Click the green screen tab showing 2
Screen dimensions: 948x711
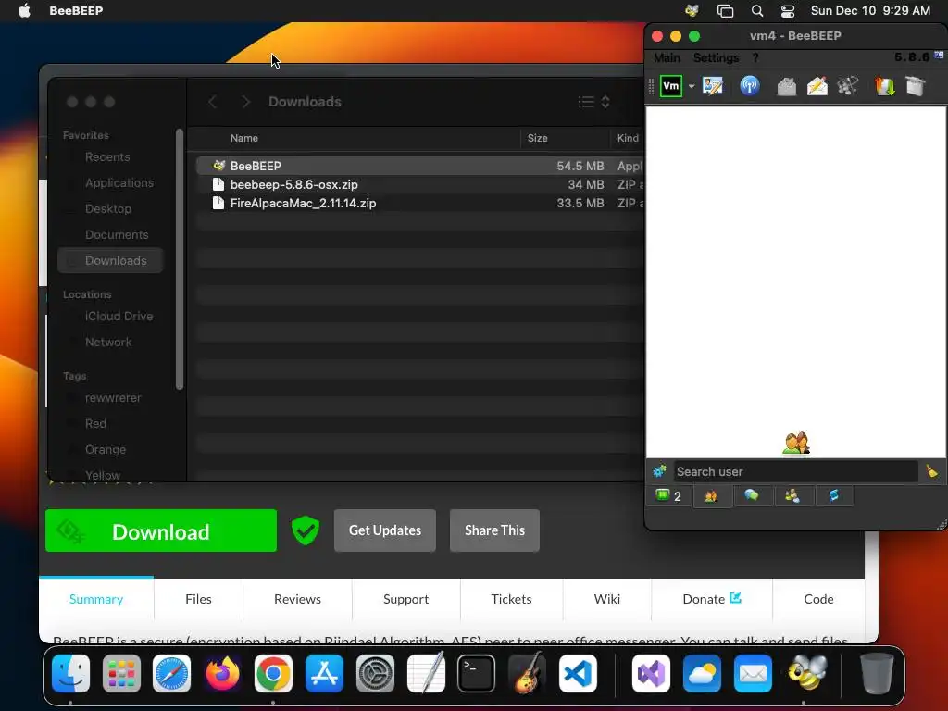tap(668, 496)
